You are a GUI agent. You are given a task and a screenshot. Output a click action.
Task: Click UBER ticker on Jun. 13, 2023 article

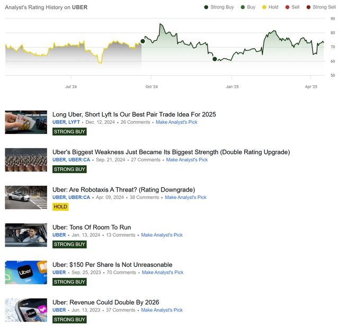point(59,310)
